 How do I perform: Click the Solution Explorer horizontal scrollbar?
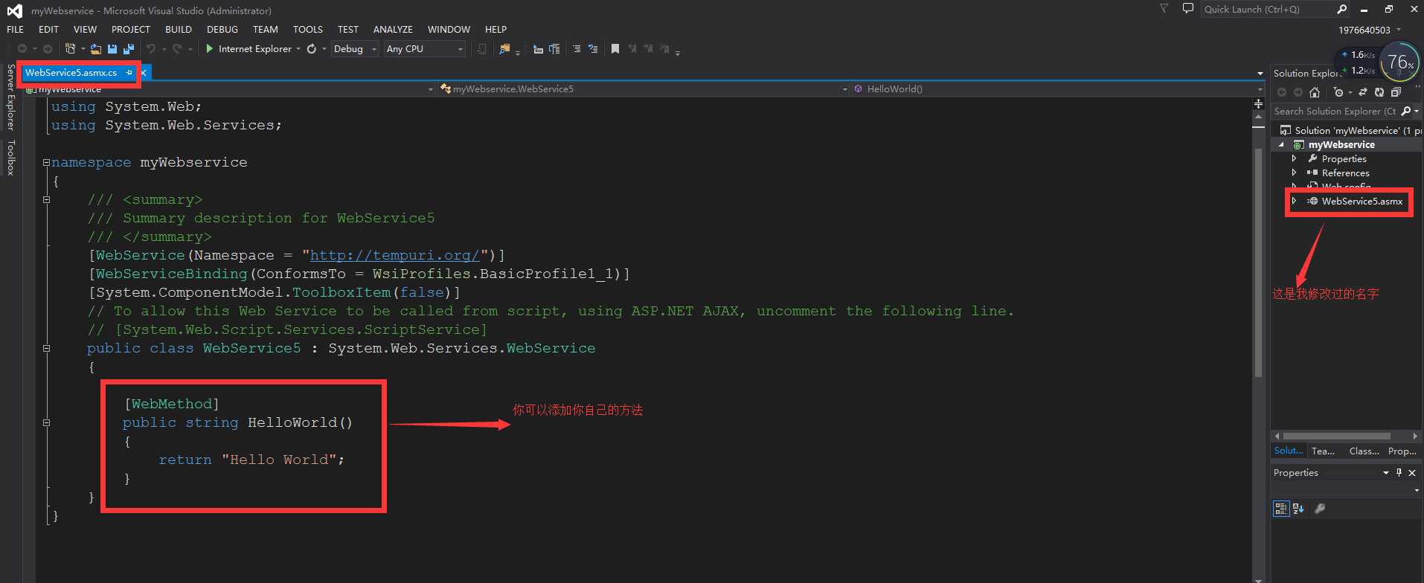point(1336,436)
